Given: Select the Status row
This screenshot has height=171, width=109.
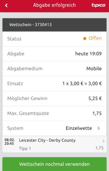Looking at the screenshot, I should [x=54, y=39].
